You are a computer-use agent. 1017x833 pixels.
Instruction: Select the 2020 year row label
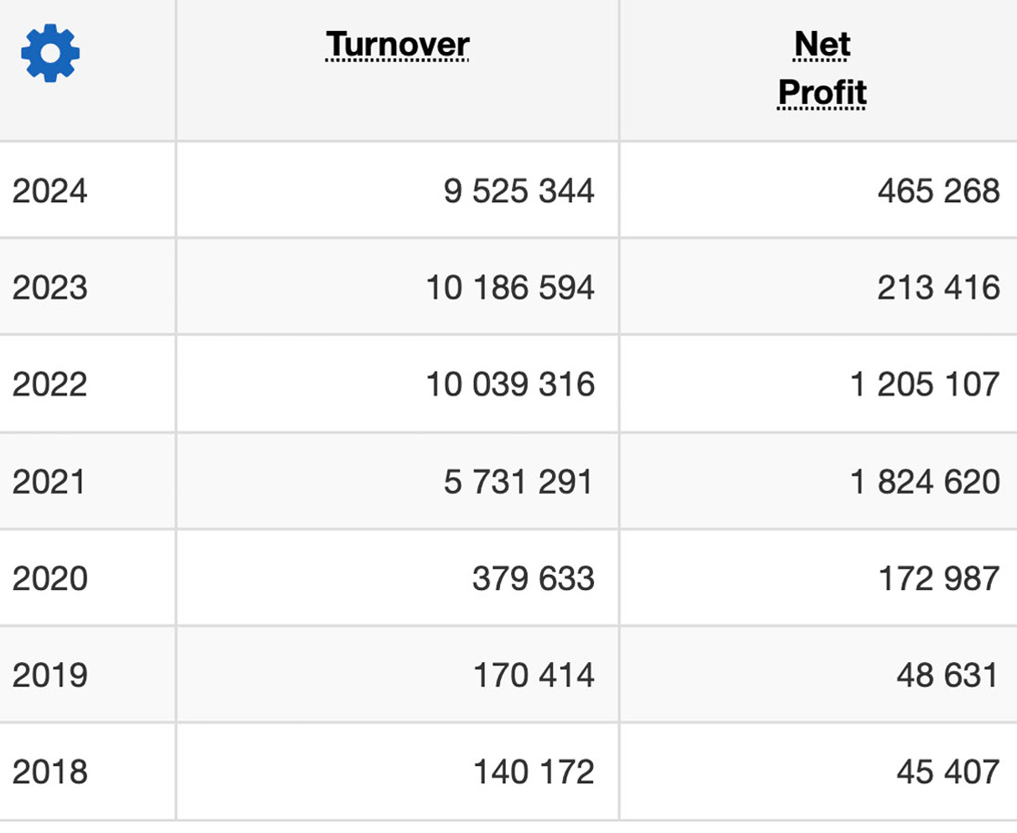coord(49,578)
